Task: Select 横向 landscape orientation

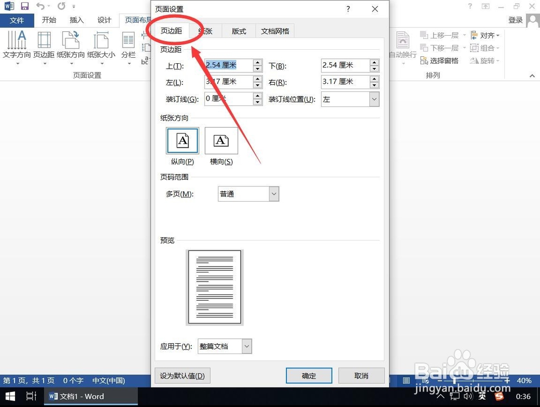Action: [221, 141]
